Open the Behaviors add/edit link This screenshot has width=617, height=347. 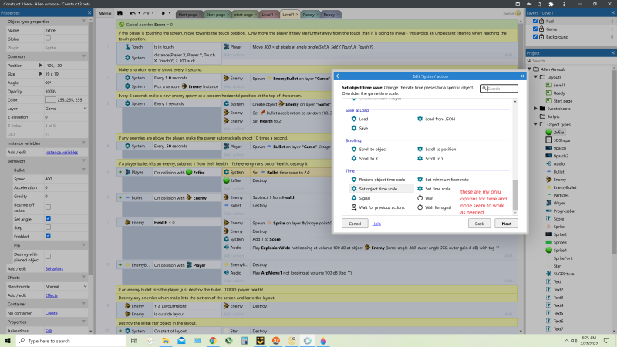(x=54, y=268)
